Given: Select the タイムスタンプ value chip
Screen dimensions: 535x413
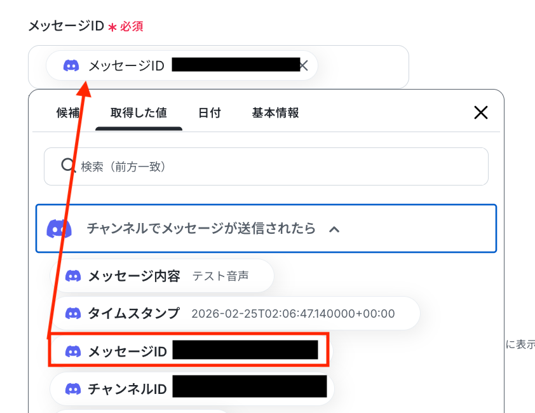Looking at the screenshot, I should point(235,313).
